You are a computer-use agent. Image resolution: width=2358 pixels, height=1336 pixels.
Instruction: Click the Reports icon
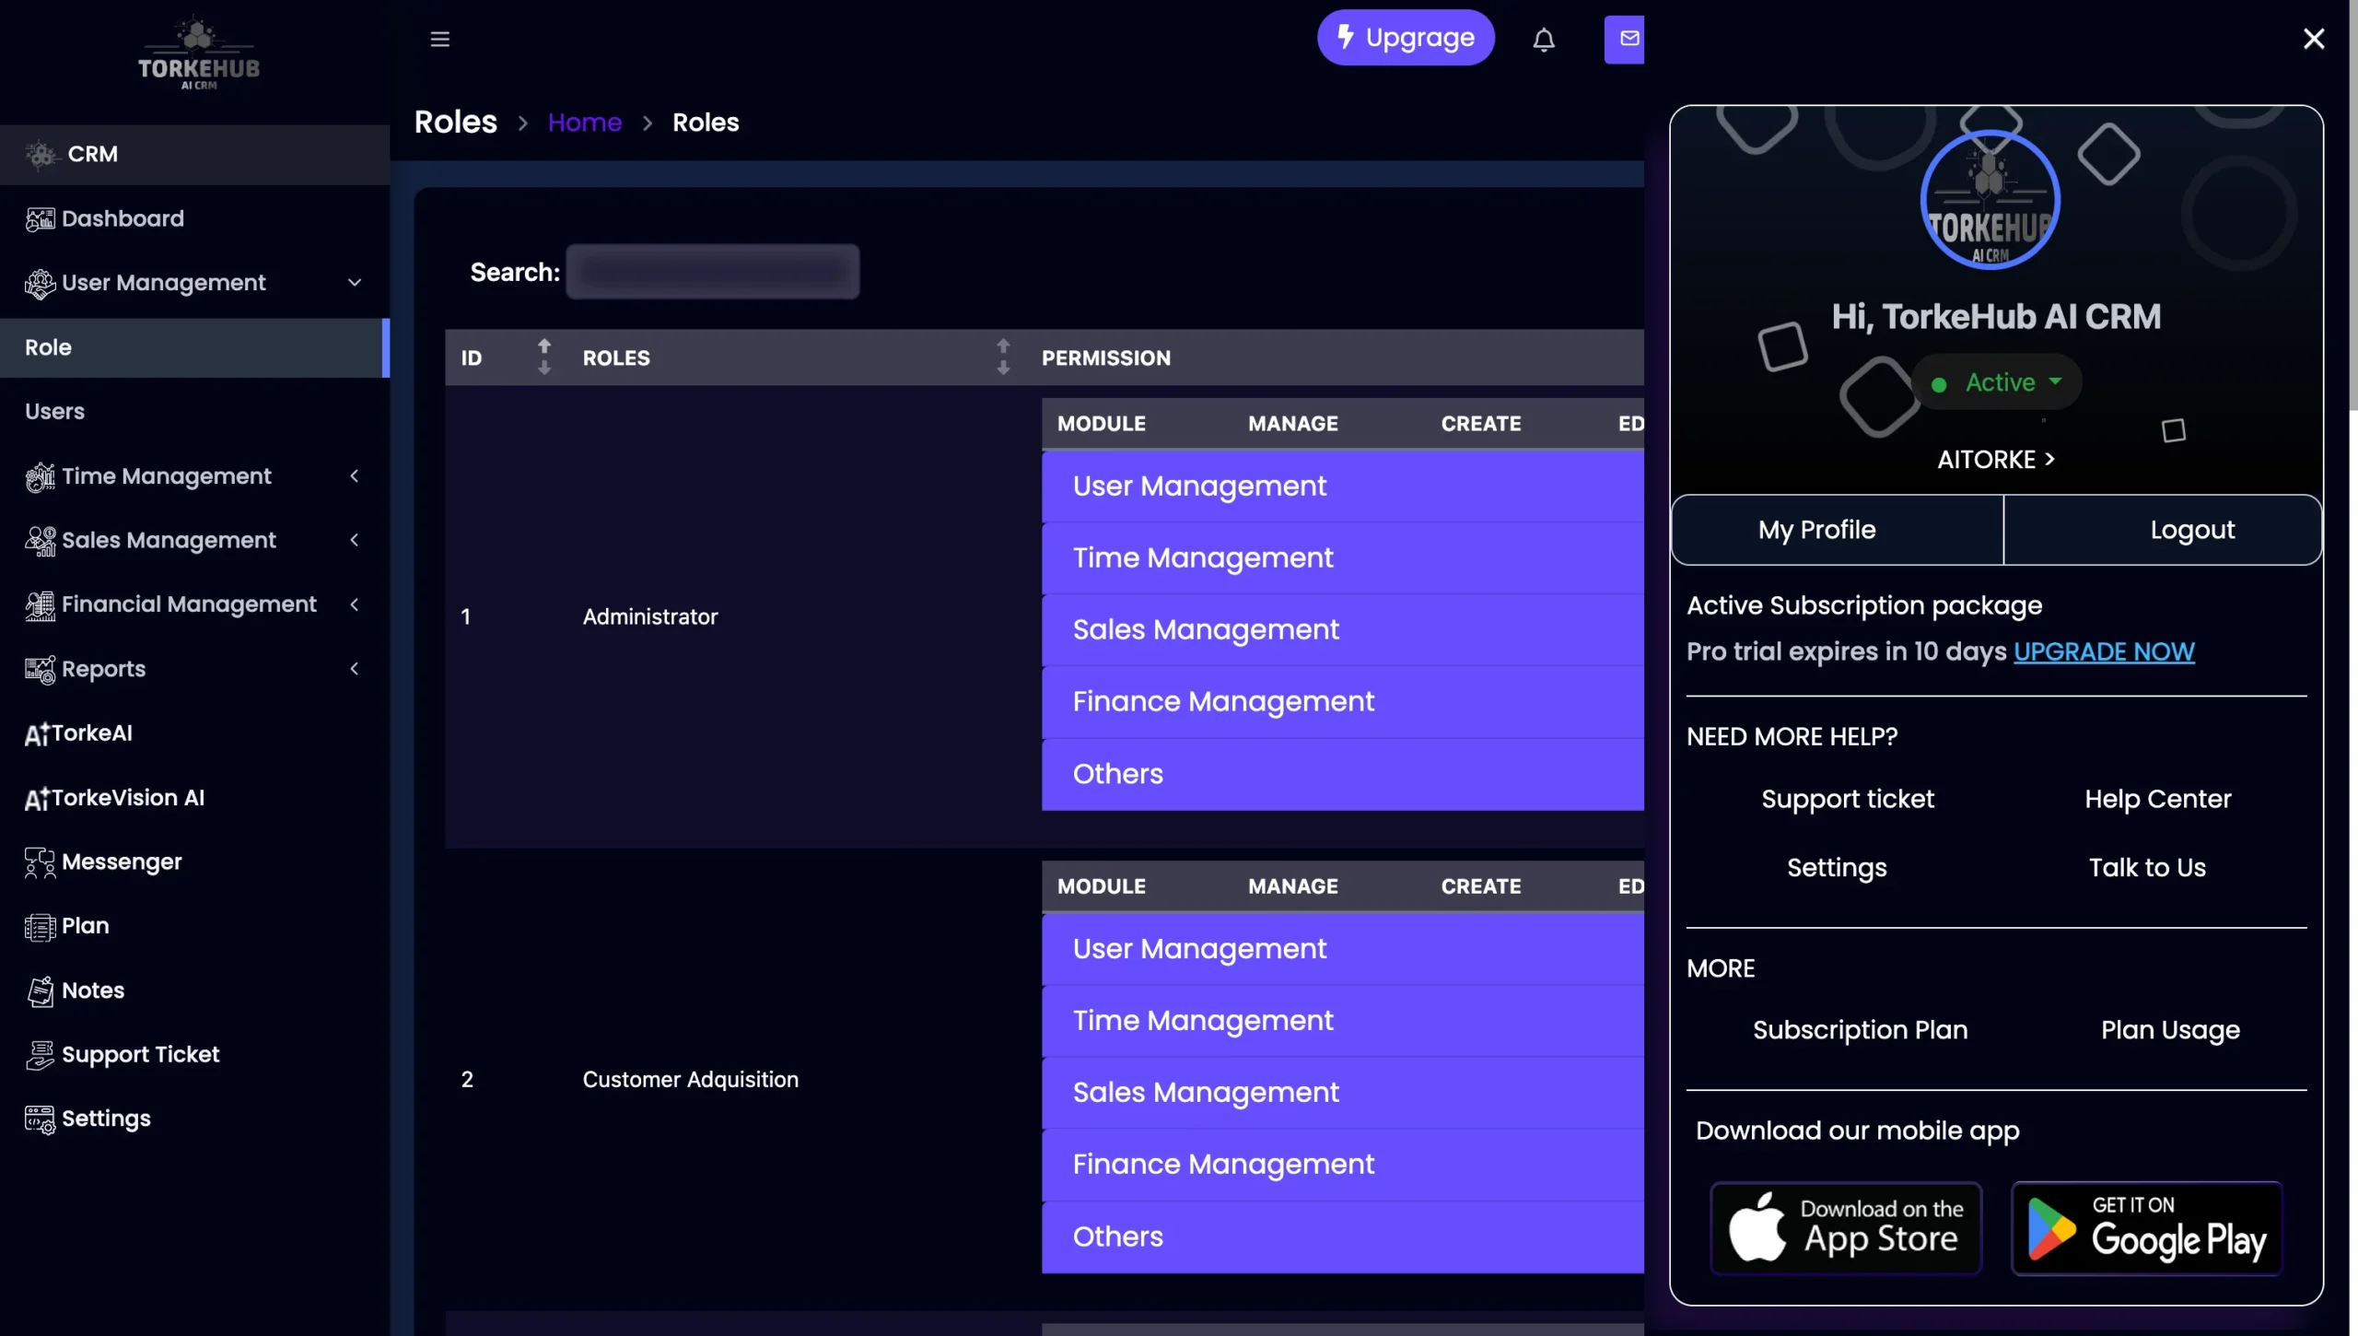tap(40, 669)
